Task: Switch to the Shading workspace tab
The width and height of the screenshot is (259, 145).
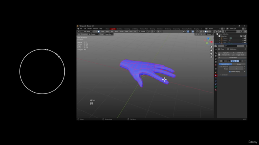Action: point(152,29)
